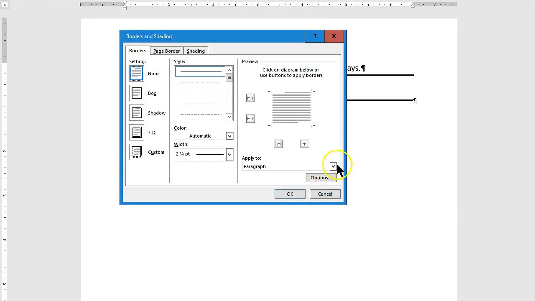This screenshot has width=535, height=301.
Task: Select the None border setting icon
Action: coord(137,74)
